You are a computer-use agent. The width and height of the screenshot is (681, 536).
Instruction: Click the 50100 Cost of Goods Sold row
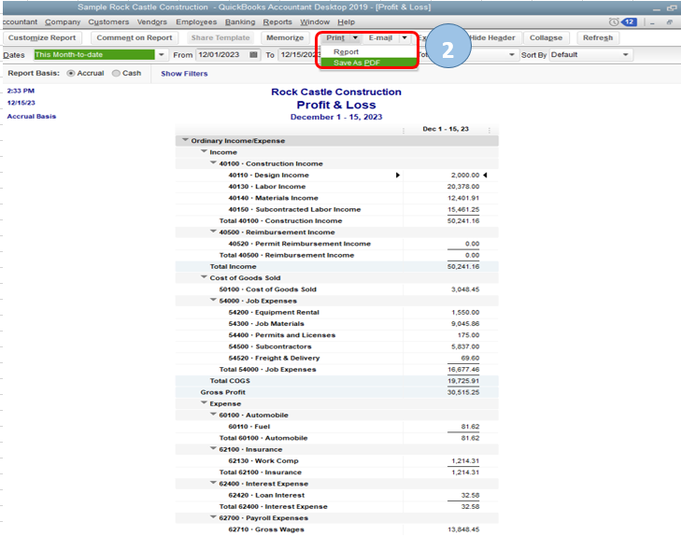tap(337, 289)
